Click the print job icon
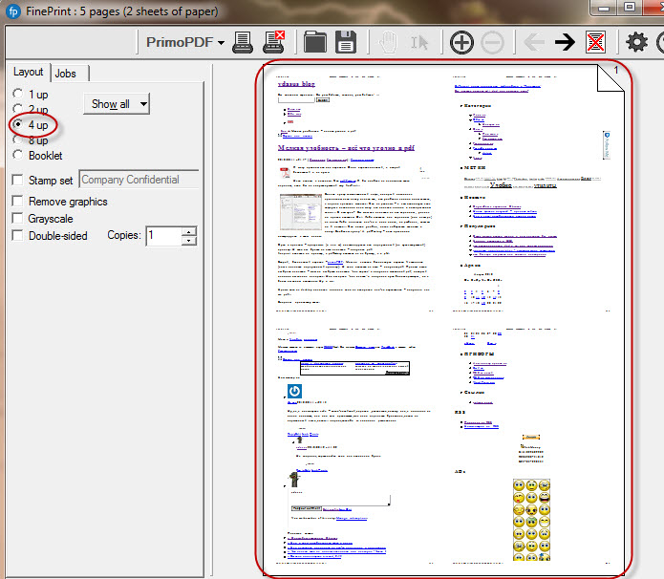This screenshot has width=664, height=579. (x=244, y=42)
